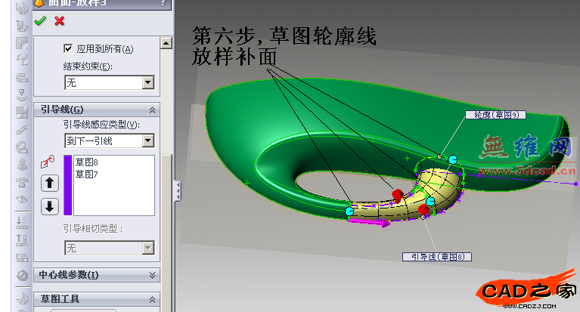580x312 pixels.
Task: Confirm the loft surface with green checkmark
Action: pos(41,20)
